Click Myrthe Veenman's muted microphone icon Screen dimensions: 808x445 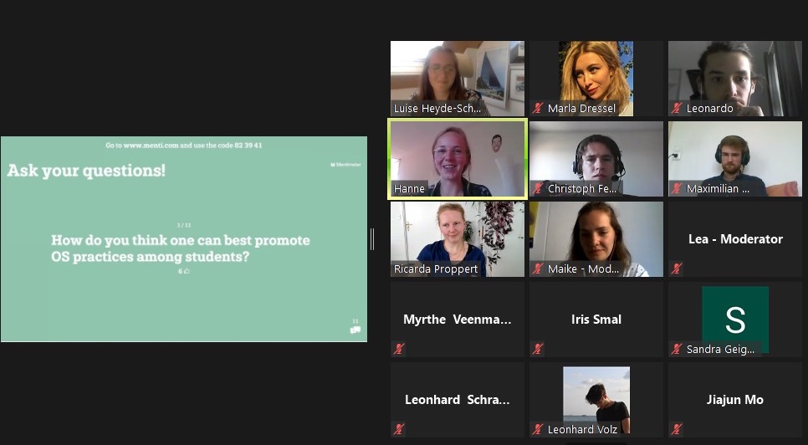point(399,349)
